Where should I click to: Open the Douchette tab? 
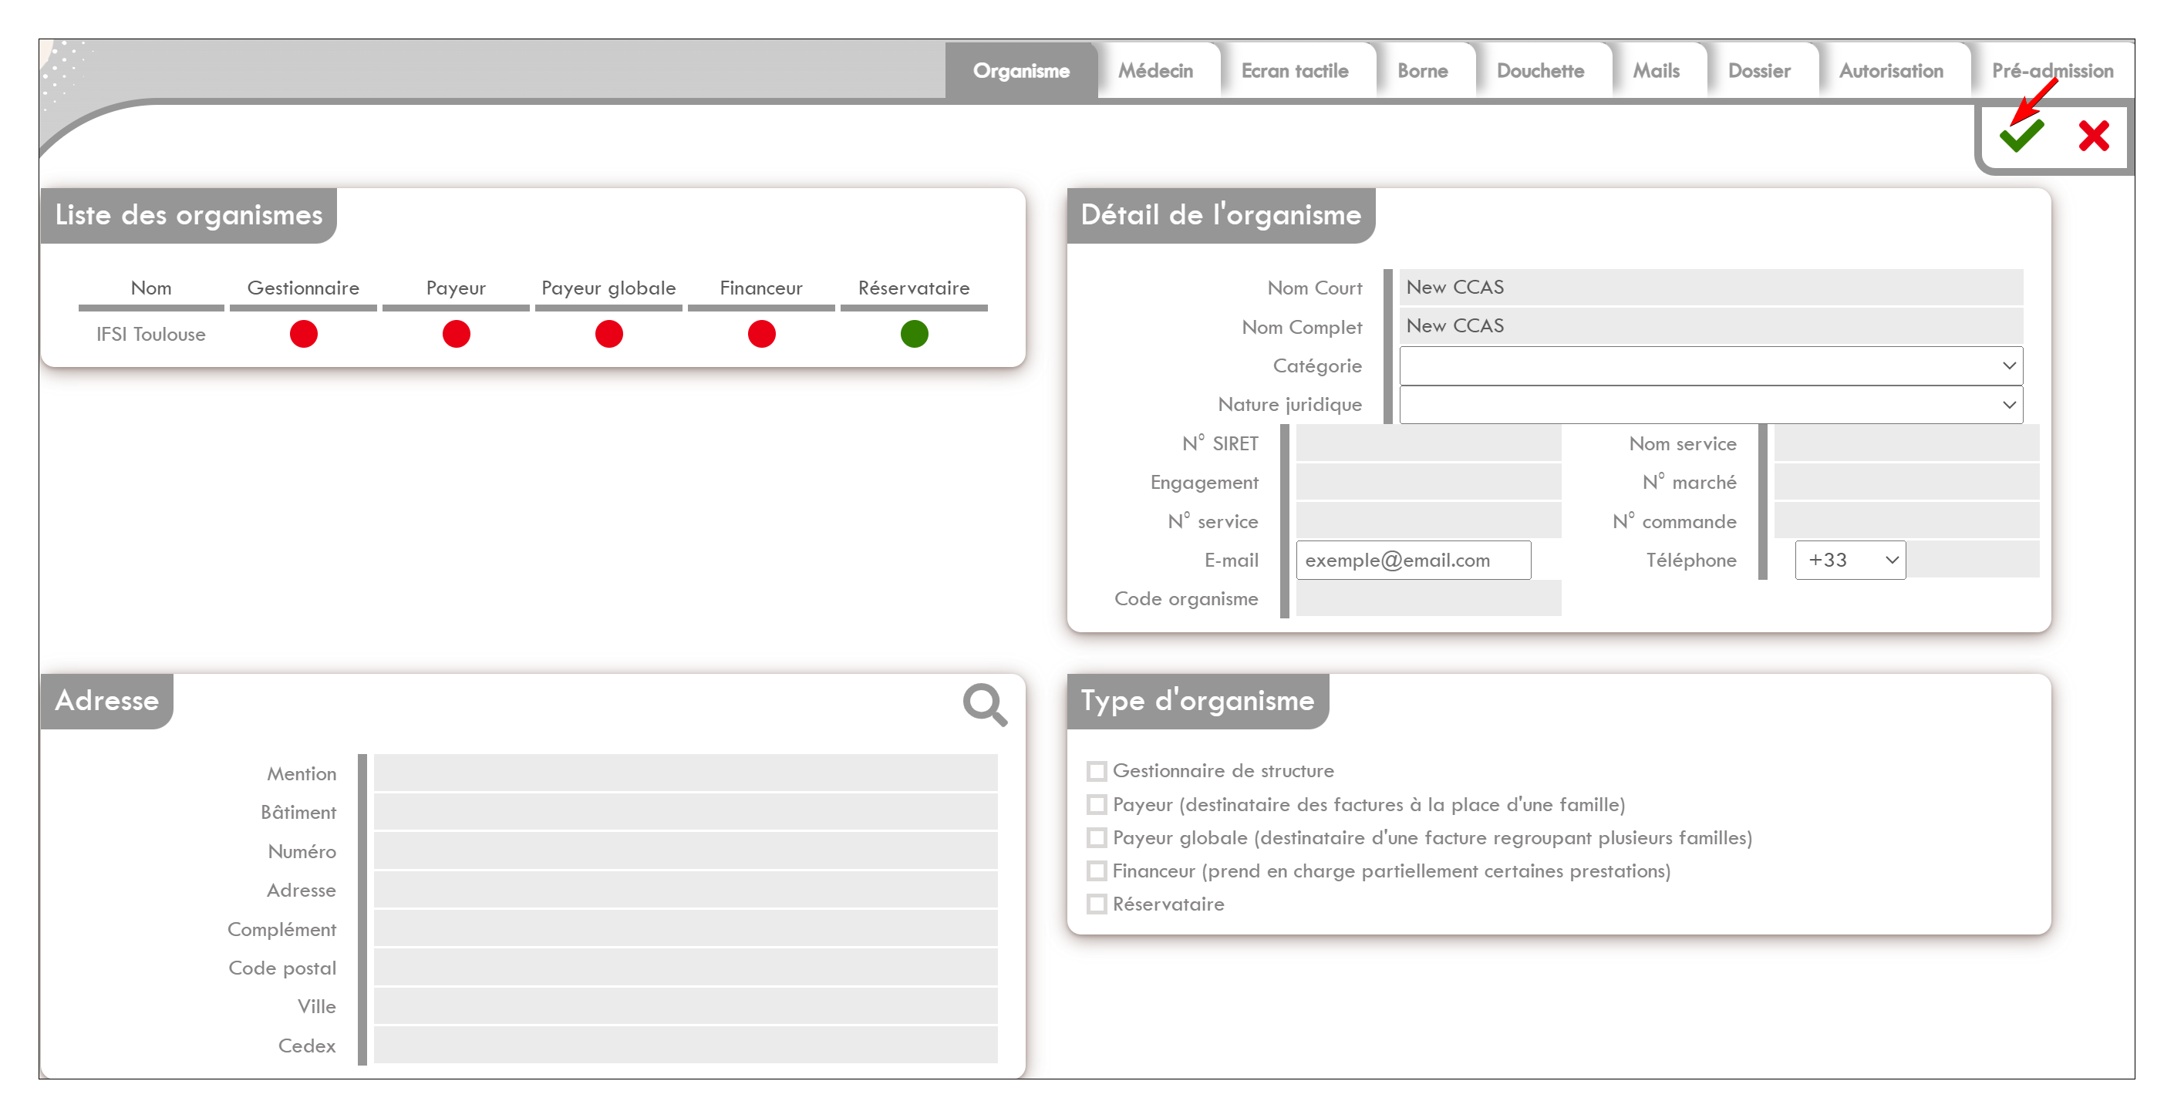point(1540,71)
